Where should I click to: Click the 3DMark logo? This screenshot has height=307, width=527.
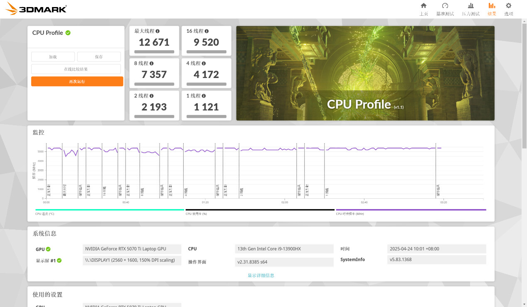pos(36,9)
